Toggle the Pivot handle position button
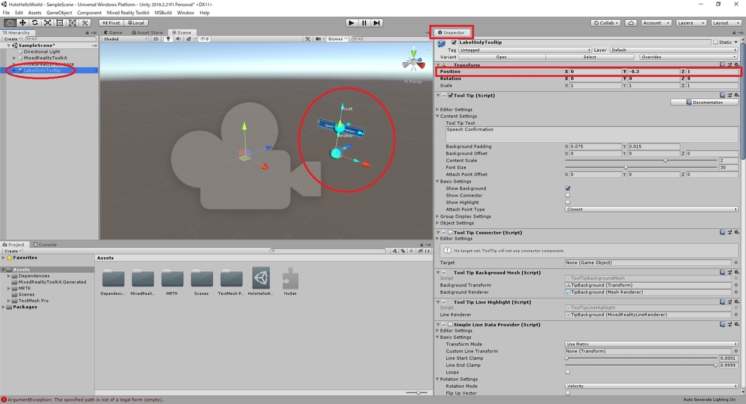The width and height of the screenshot is (746, 404). (x=111, y=22)
